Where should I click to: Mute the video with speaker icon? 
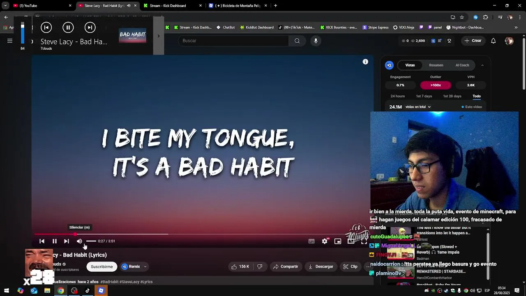point(79,241)
